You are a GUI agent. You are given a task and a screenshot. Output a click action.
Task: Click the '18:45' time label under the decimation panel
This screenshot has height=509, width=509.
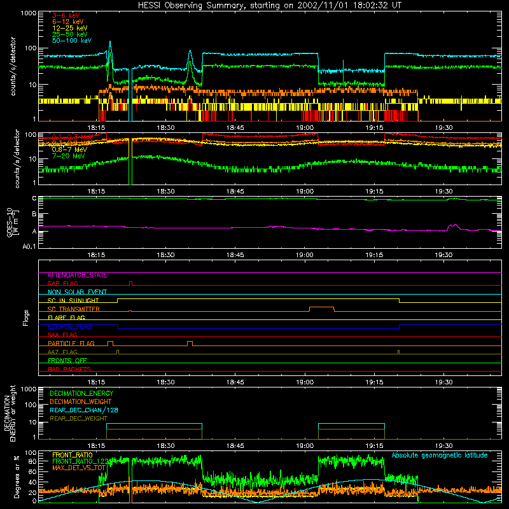pos(235,446)
